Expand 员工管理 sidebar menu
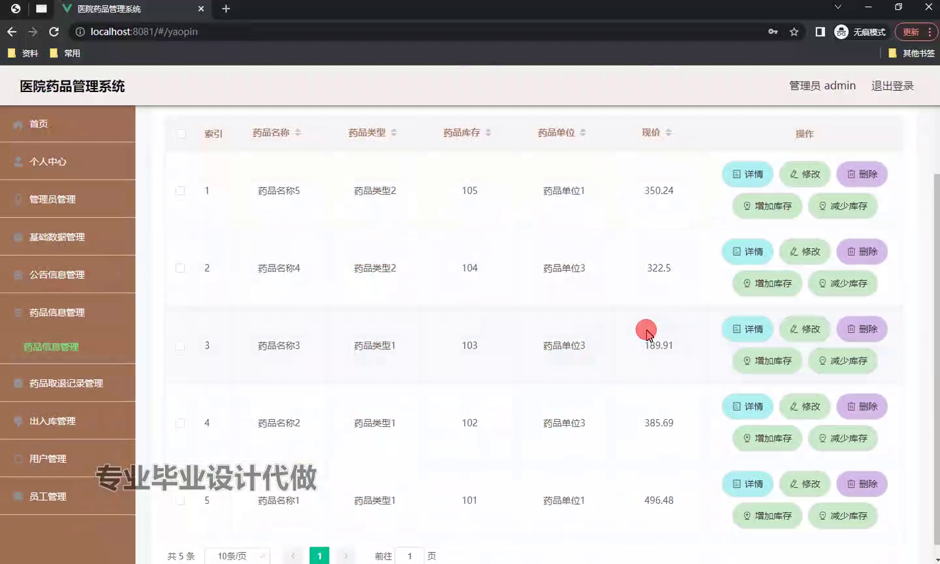940x564 pixels. pos(67,497)
